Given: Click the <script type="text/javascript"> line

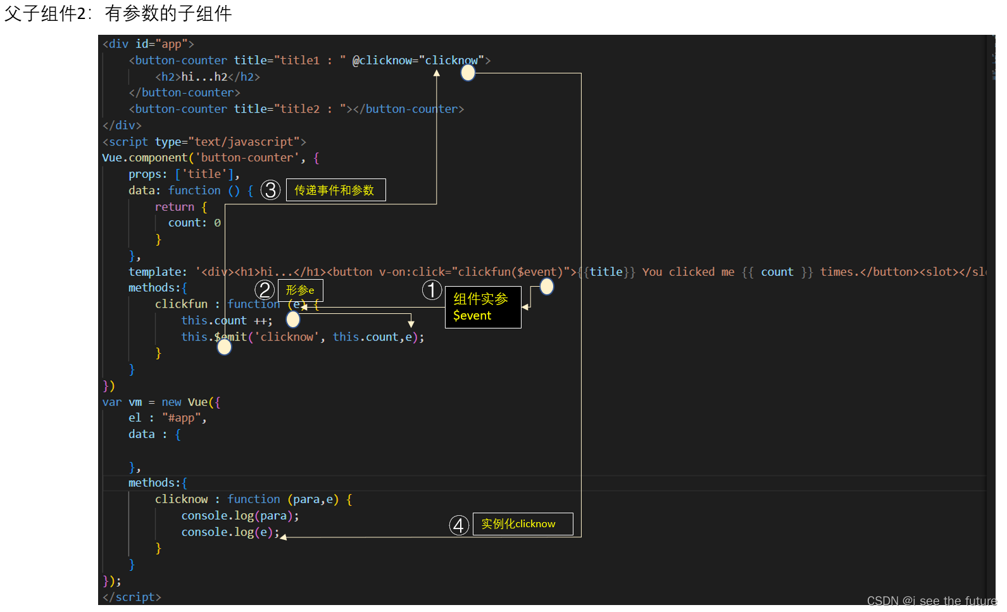Looking at the screenshot, I should point(204,142).
